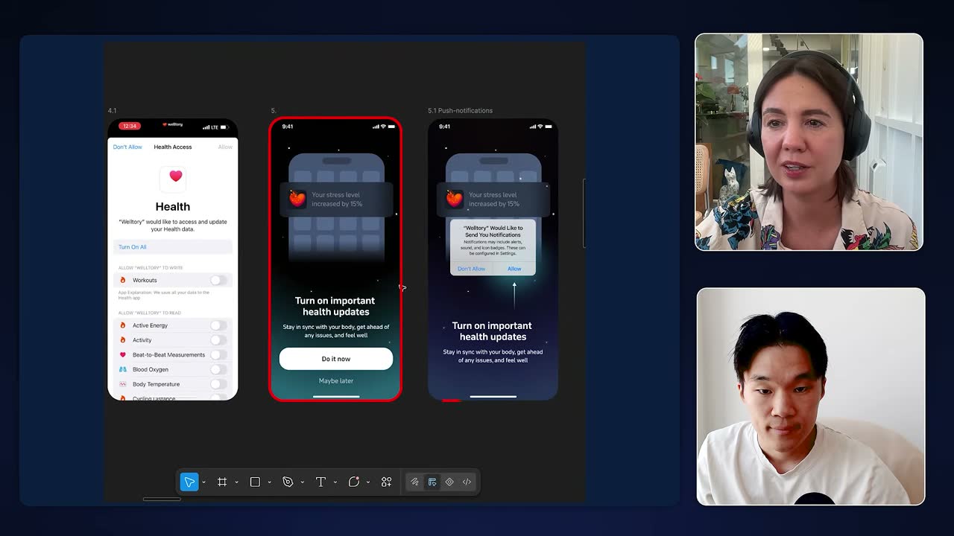Select the Rectangle shape tool
The width and height of the screenshot is (954, 536).
(x=255, y=482)
